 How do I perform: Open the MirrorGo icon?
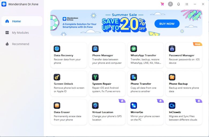134,106
